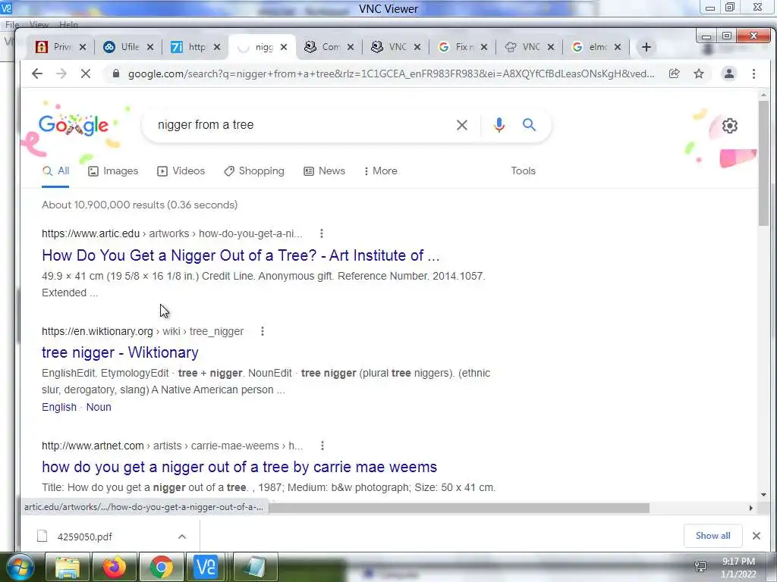Image resolution: width=777 pixels, height=582 pixels.
Task: Click the lock icon in the address bar
Action: coord(116,74)
